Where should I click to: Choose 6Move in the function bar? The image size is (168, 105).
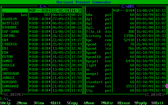89,103
